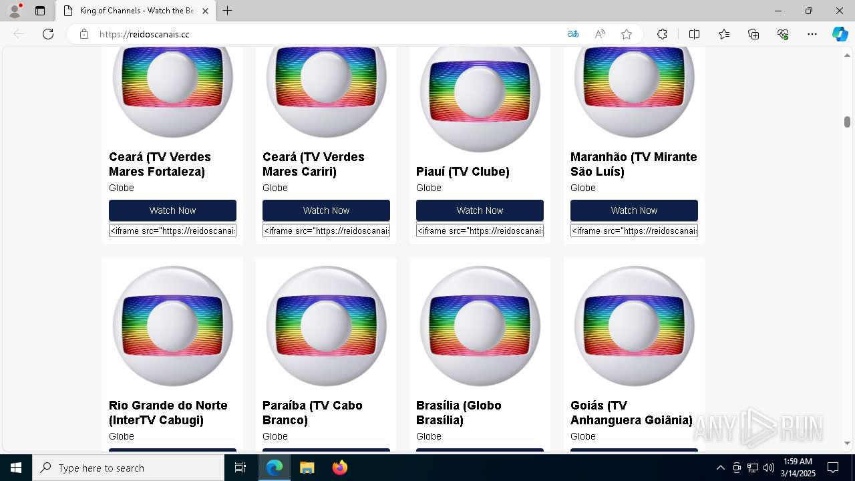
Task: Watch Now for Ceará TV Verdes Mares Cariri
Action: pyautogui.click(x=326, y=210)
